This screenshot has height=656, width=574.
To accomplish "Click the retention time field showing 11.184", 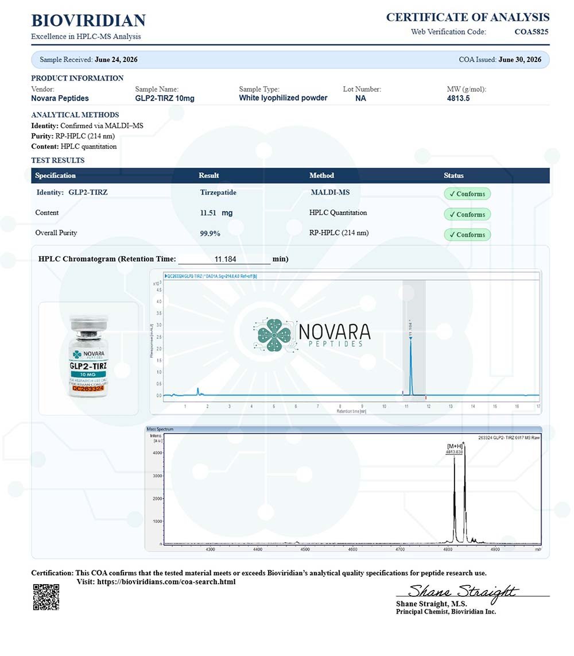I will pyautogui.click(x=224, y=259).
